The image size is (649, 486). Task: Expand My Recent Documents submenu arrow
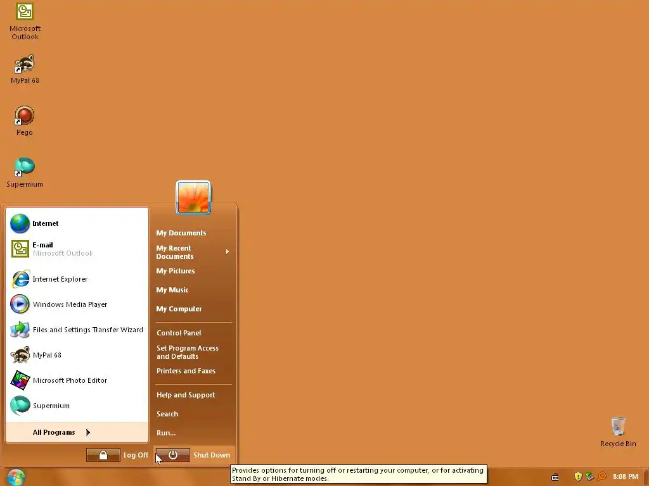(x=228, y=252)
